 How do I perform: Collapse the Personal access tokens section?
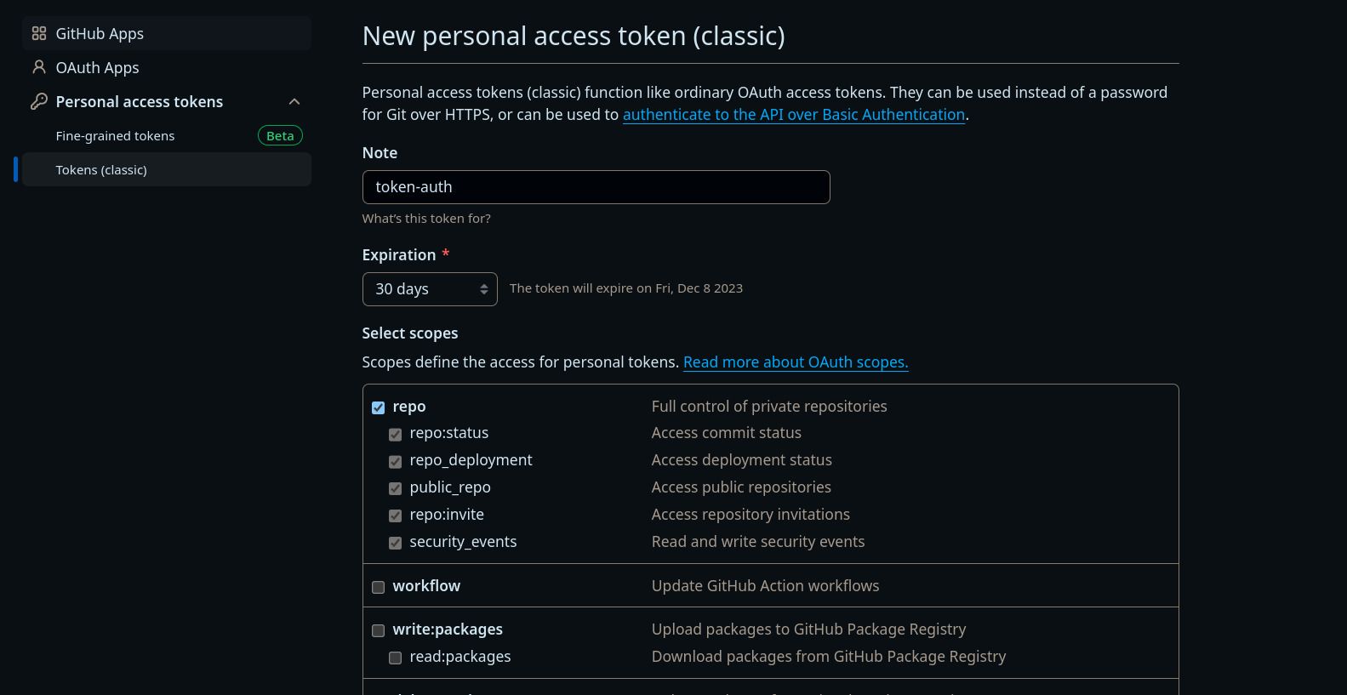(x=294, y=102)
